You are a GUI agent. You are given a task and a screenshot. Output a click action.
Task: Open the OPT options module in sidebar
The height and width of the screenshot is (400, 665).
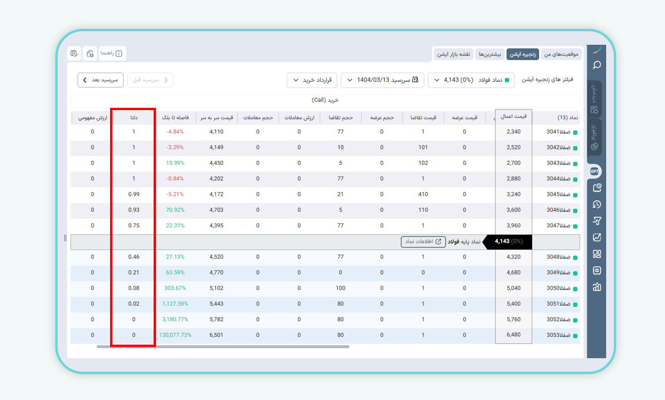[595, 171]
